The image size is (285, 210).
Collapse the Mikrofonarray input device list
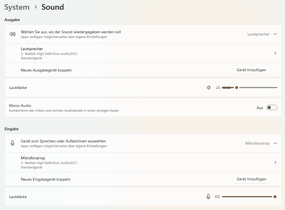pos(275,143)
